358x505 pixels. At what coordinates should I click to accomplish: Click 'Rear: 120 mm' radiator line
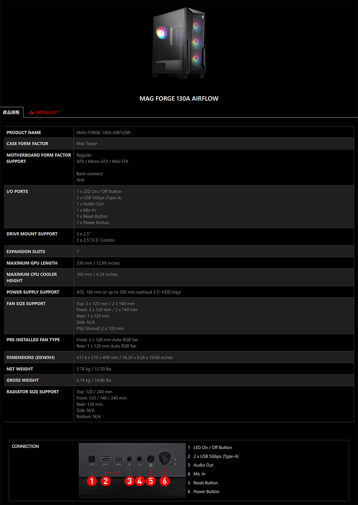coord(89,404)
